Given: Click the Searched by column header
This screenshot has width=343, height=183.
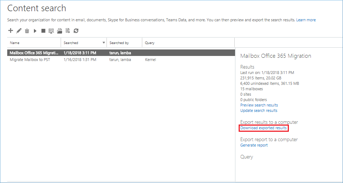Looking at the screenshot, I should [x=119, y=43].
